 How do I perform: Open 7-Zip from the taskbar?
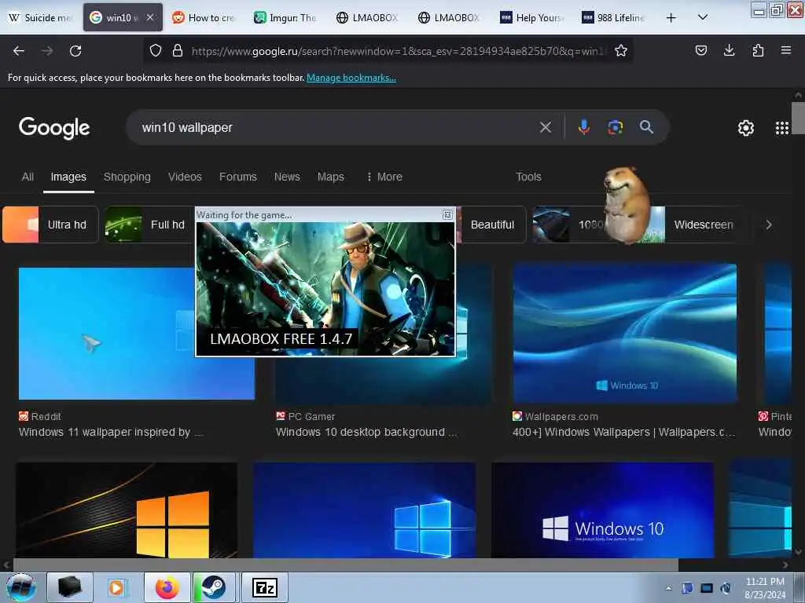click(x=265, y=587)
